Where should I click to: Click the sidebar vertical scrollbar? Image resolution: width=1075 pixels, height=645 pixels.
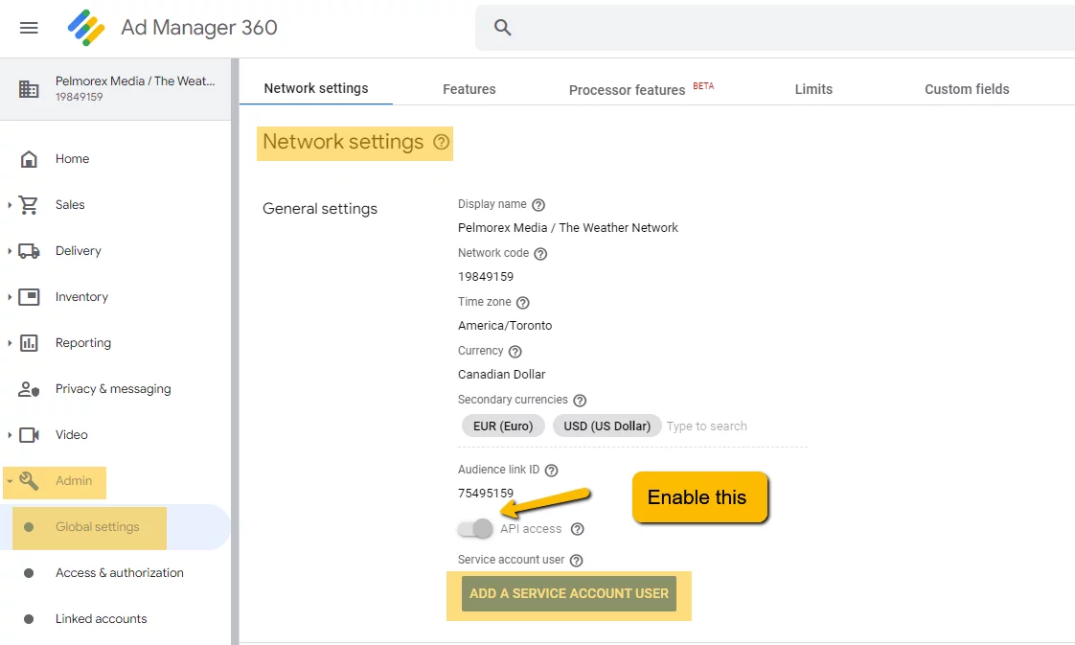click(235, 352)
